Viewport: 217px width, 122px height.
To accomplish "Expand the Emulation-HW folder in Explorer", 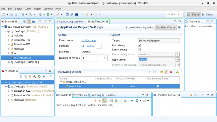I will tap(9, 40).
